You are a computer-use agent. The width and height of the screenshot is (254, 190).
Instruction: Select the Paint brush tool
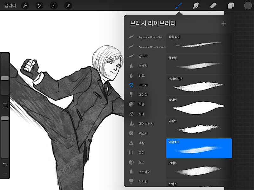pyautogui.click(x=179, y=6)
